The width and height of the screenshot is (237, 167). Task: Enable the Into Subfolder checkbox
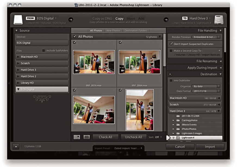point(171,81)
